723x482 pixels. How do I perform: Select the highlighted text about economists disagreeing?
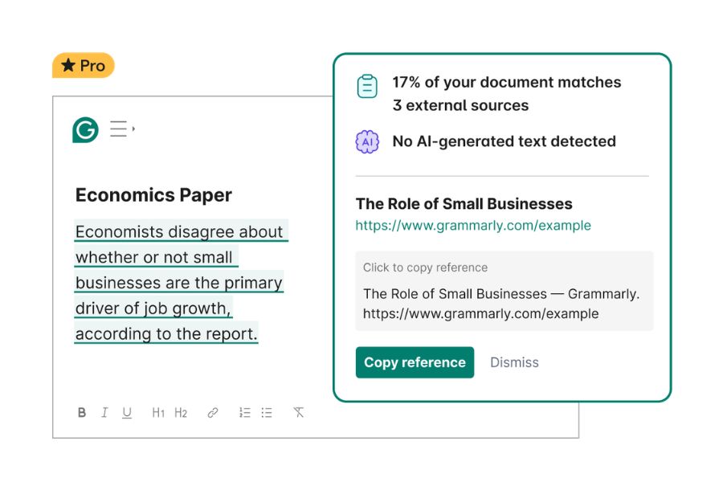pos(179,283)
